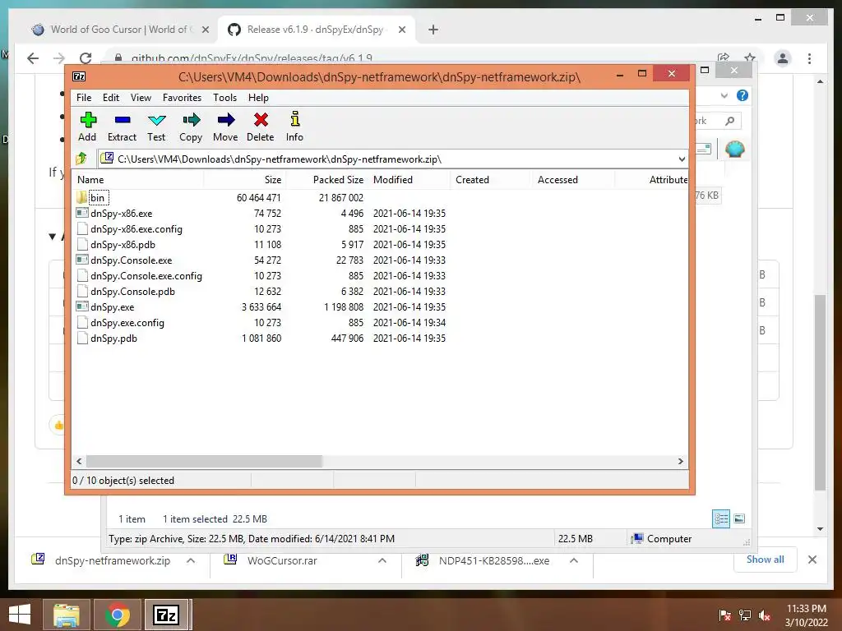Click the 7z icon in the window title bar

tap(79, 76)
